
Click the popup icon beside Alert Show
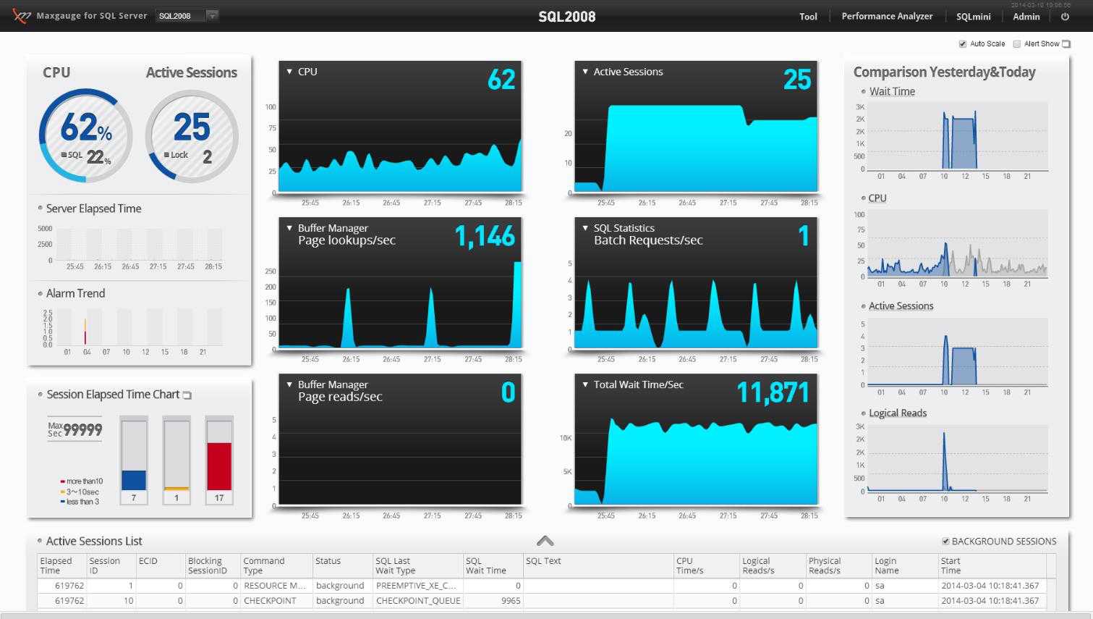point(1066,44)
